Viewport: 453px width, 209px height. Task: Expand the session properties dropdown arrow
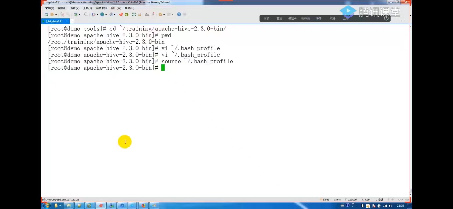pyautogui.click(x=80, y=15)
